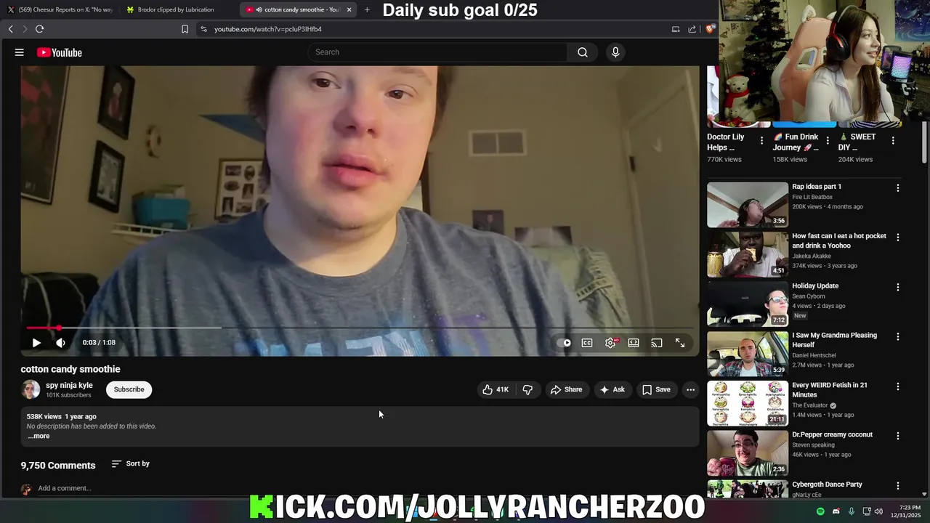Open Dr.Pepper creamy coconut video title
930x523 pixels.
click(x=833, y=435)
